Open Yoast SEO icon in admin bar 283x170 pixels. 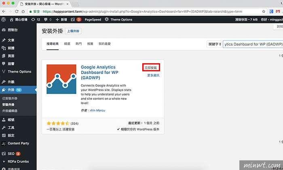[73, 19]
